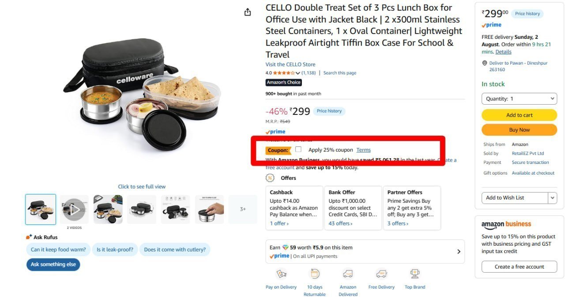
Task: Click the share icon above product image
Action: [x=248, y=12]
